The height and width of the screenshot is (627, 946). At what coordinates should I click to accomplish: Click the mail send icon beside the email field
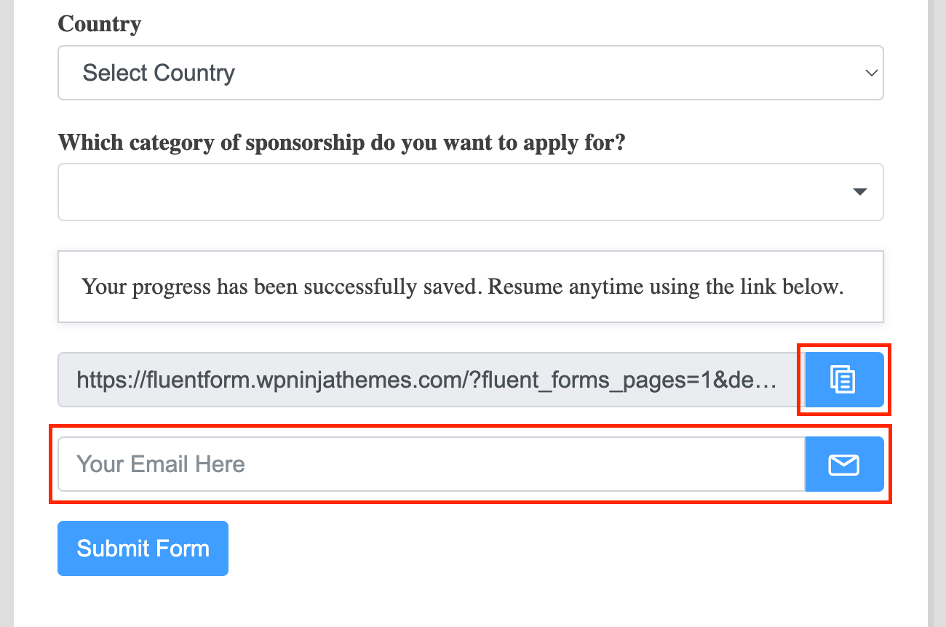[x=844, y=463]
